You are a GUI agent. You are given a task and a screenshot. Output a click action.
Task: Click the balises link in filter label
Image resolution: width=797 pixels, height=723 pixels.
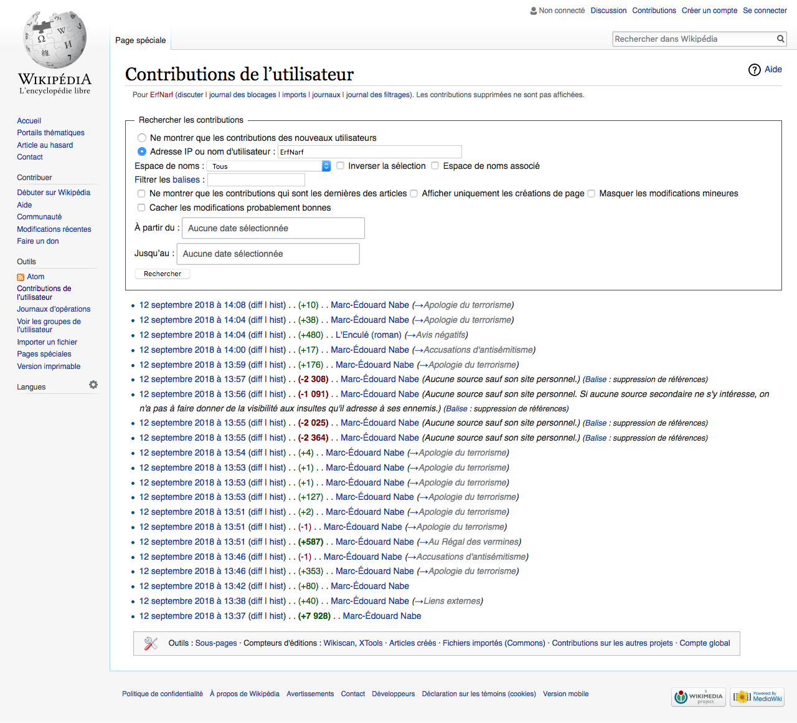pyautogui.click(x=186, y=180)
